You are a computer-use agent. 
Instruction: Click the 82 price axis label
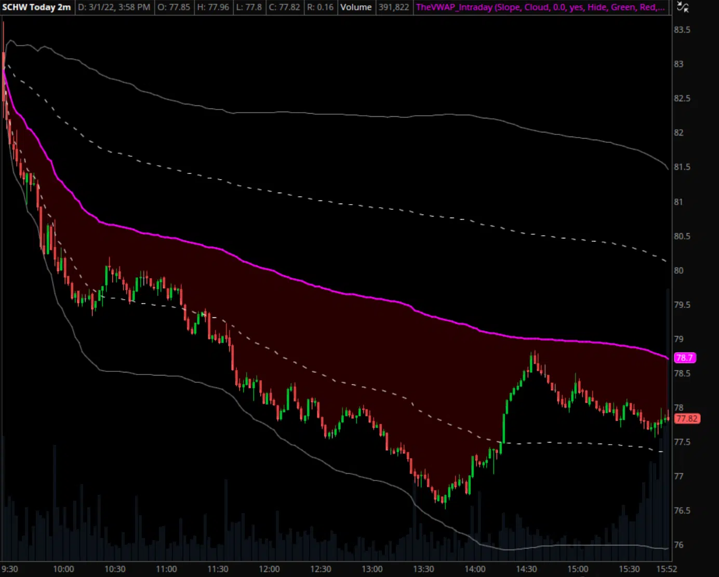[678, 132]
